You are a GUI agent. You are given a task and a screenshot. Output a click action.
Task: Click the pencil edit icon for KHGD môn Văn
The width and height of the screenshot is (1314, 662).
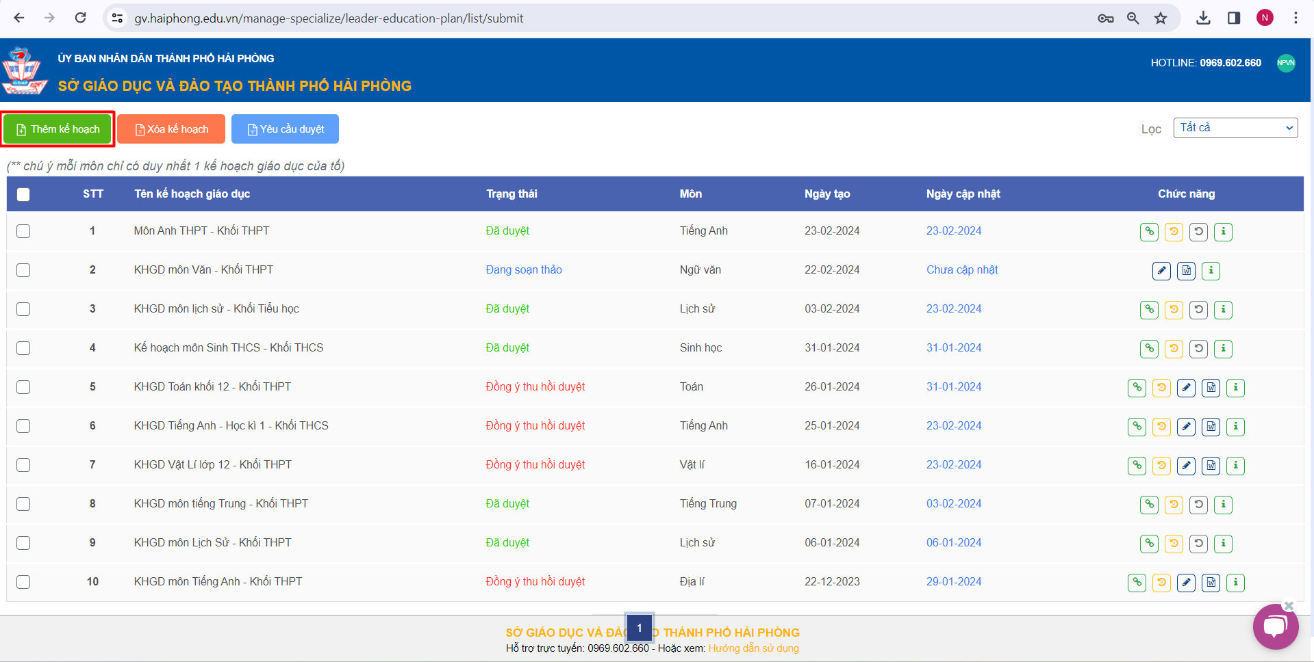(1161, 271)
